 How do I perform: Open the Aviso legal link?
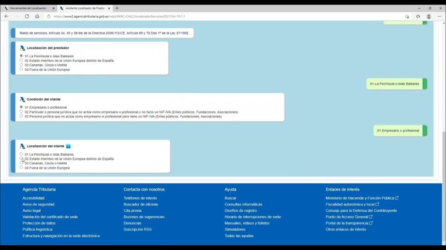(31, 210)
